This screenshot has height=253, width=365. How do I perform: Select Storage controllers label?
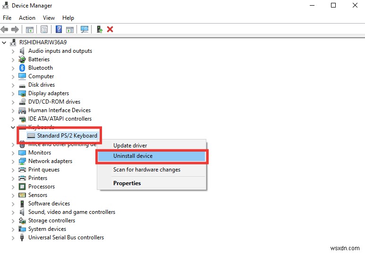[x=51, y=220]
